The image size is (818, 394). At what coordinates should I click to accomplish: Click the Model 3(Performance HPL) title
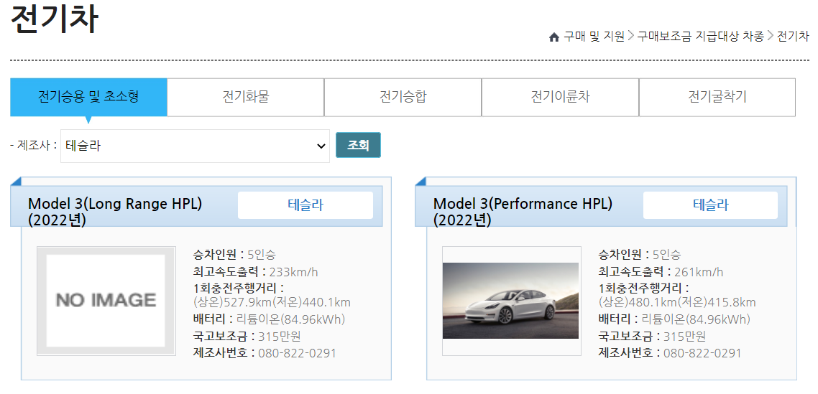click(x=523, y=212)
